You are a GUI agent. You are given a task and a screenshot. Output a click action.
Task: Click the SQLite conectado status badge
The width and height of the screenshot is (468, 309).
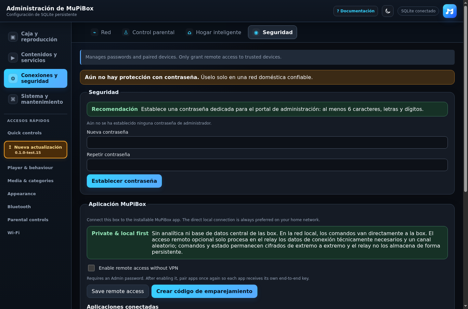pyautogui.click(x=418, y=11)
